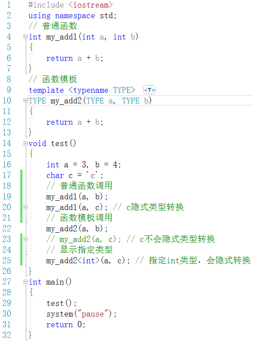Click the "char c = 'c';" line
This screenshot has height=341, width=253.
point(75,175)
